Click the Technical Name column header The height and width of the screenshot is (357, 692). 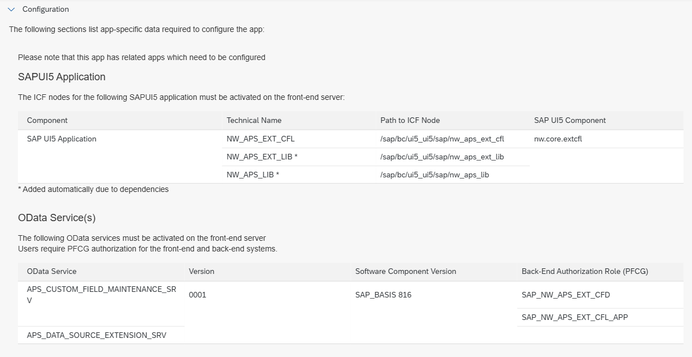[254, 120]
